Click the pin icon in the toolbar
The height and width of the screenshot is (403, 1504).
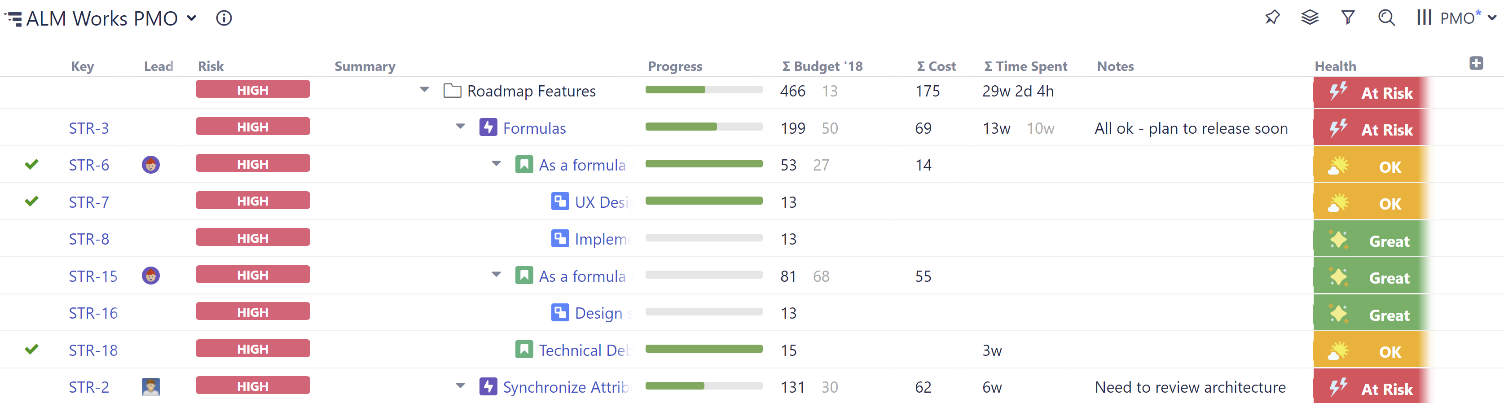(1271, 18)
